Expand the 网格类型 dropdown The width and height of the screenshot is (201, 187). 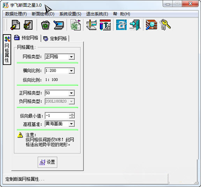click(x=72, y=57)
